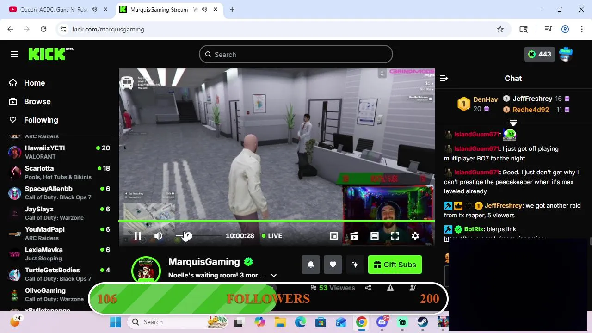
Task: Open Following in sidebar
Action: tap(34, 120)
